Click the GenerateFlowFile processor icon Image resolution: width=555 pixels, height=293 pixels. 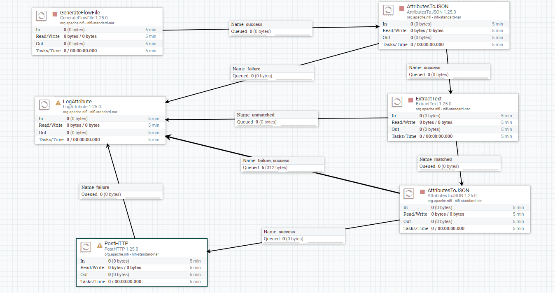pos(41,16)
